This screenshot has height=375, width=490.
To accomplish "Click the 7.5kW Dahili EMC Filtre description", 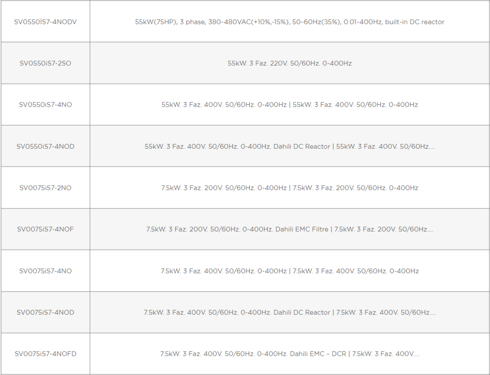I will click(290, 229).
